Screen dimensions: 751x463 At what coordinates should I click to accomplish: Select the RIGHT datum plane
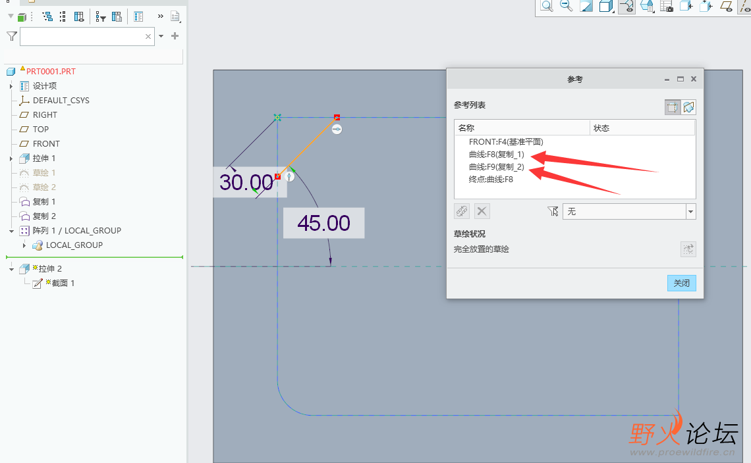pos(45,115)
